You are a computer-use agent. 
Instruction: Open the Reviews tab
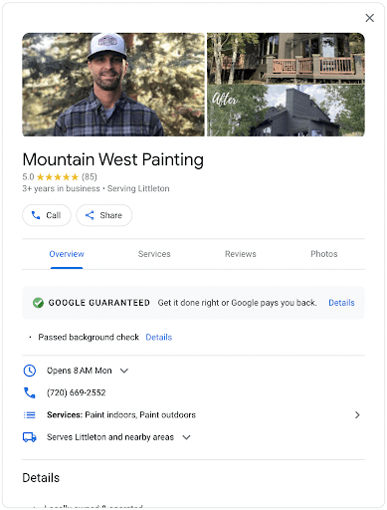241,254
